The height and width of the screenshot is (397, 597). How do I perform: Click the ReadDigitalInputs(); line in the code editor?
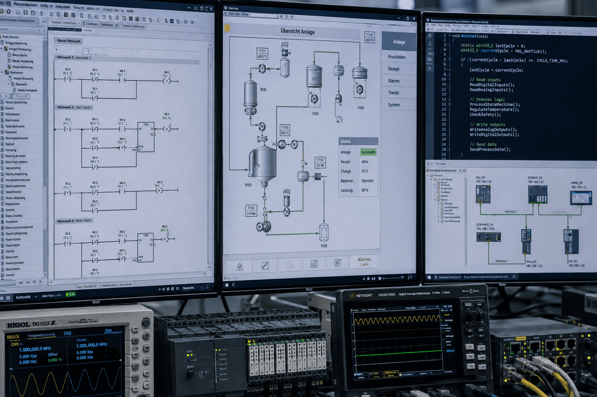point(492,85)
